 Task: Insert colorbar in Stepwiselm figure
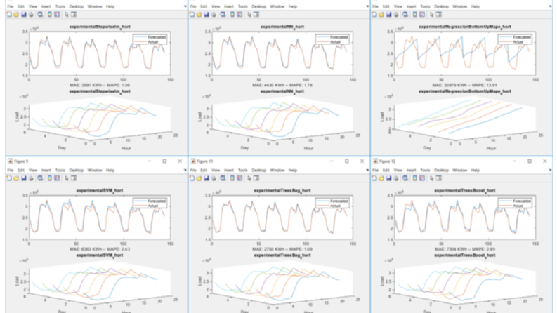50,15
